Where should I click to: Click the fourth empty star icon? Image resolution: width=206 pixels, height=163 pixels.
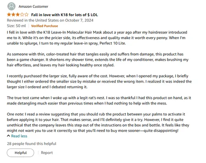pos(22,14)
